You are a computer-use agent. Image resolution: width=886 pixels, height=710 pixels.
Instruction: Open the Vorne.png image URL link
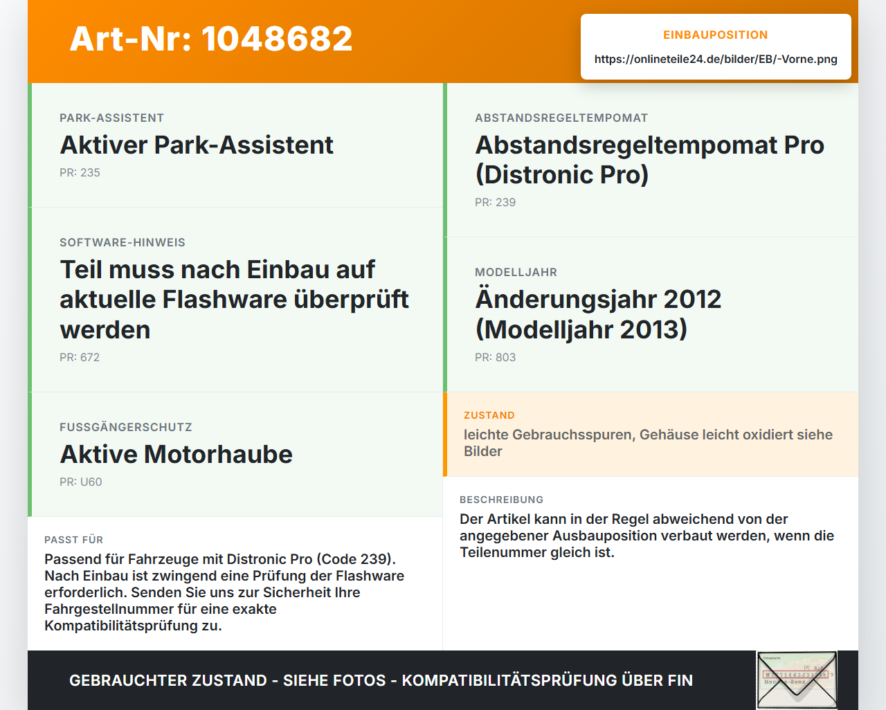tap(716, 59)
